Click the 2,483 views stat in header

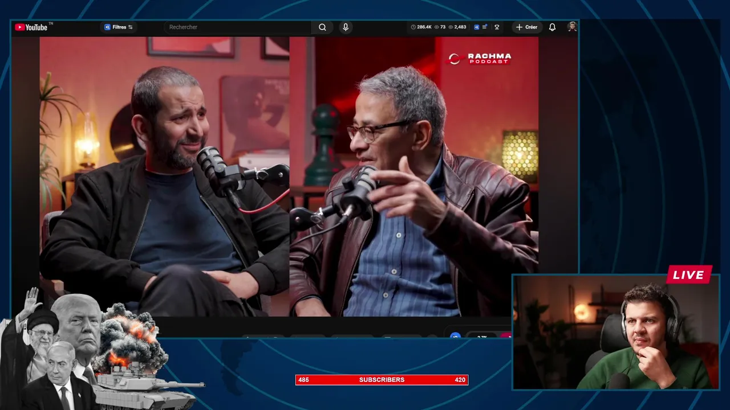click(x=457, y=27)
